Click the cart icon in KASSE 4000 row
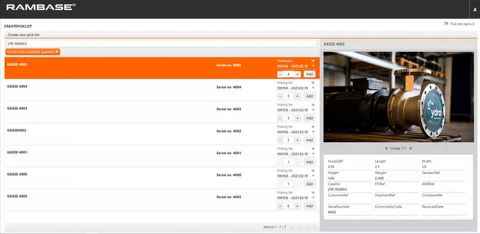The width and height of the screenshot is (480, 234). pos(313,170)
